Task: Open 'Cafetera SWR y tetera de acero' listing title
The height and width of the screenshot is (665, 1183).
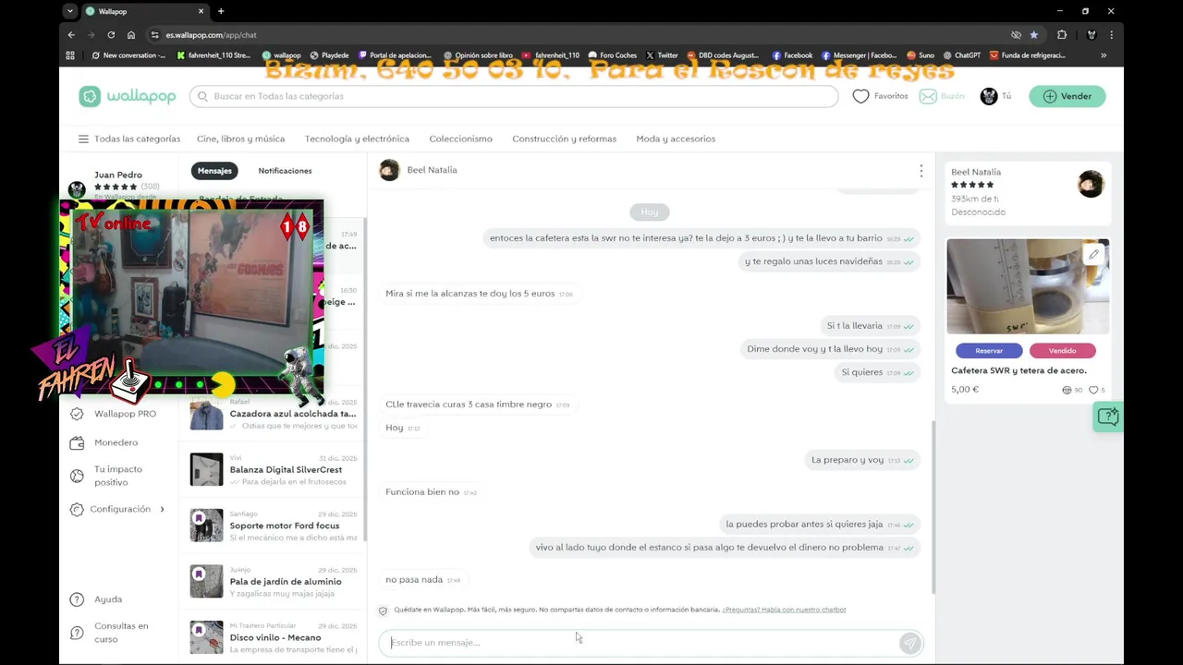Action: coord(1018,370)
